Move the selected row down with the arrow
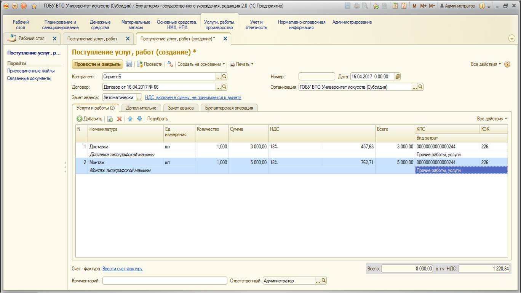 point(139,119)
